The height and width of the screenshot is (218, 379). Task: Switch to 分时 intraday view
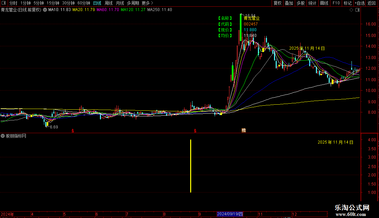13,3
